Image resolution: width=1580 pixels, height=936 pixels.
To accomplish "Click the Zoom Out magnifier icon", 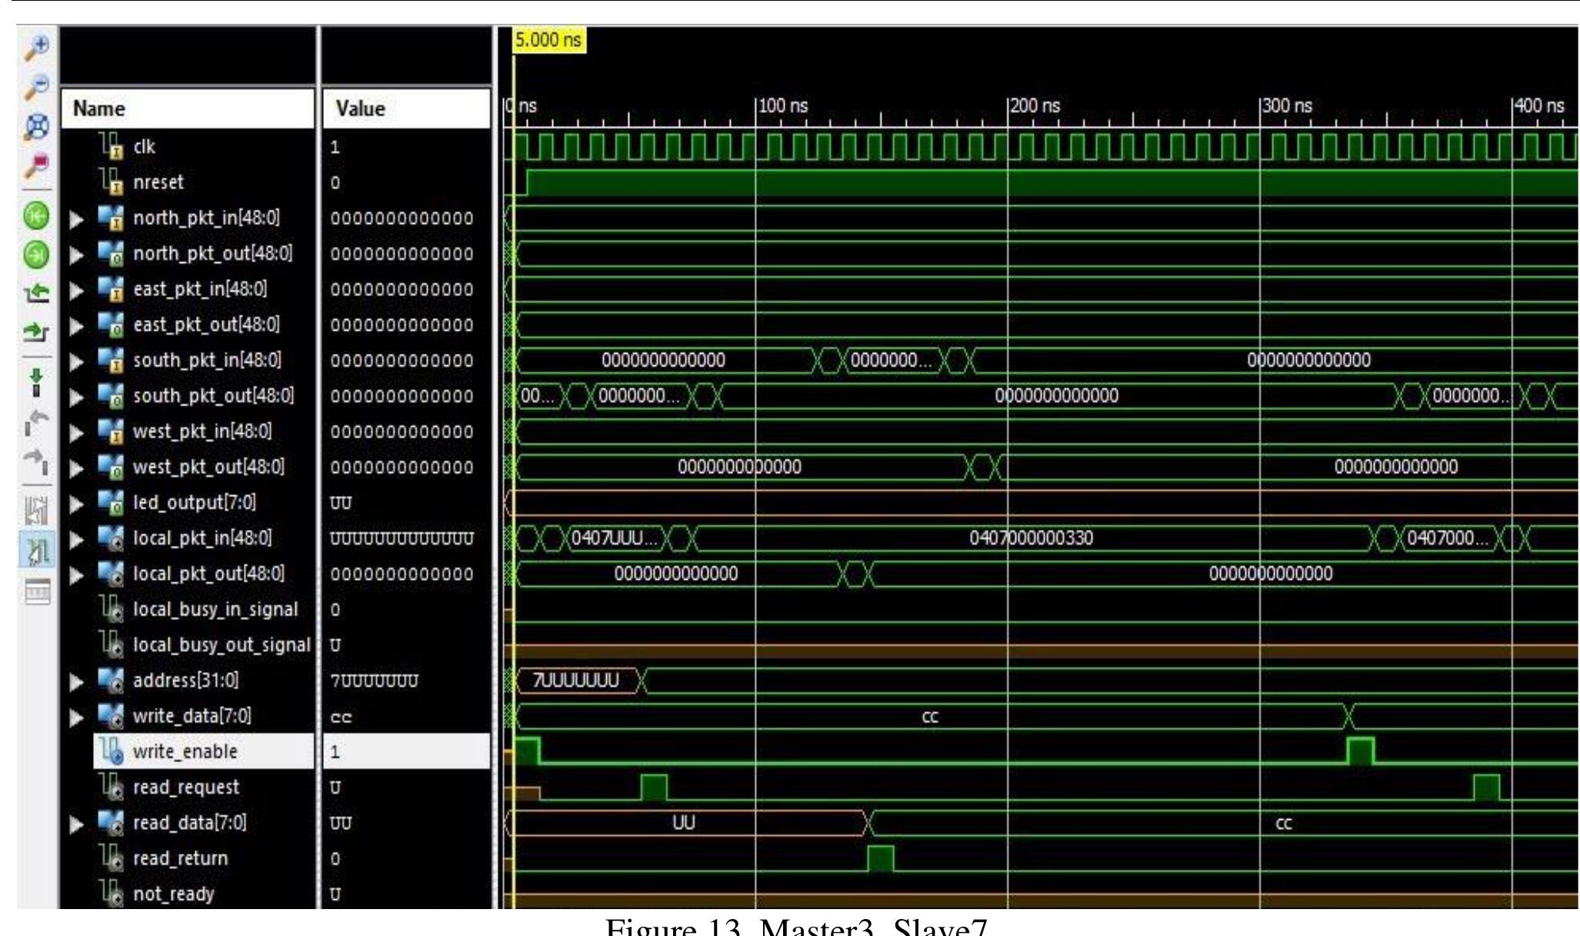I will (38, 86).
